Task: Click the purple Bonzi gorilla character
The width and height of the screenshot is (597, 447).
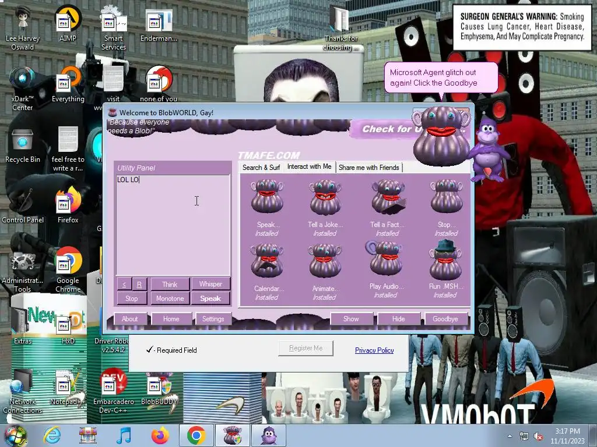Action: coord(489,149)
